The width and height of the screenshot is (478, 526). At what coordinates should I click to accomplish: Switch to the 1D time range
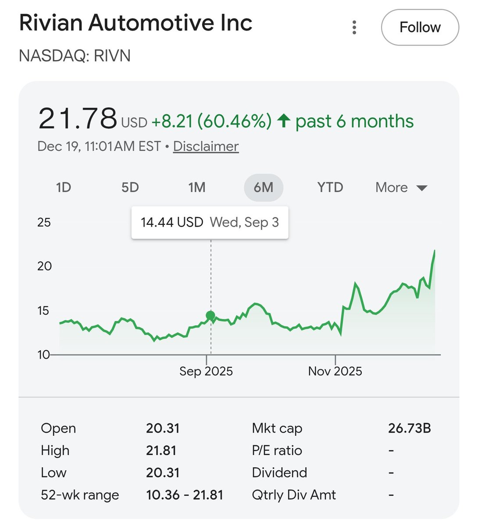(x=64, y=187)
